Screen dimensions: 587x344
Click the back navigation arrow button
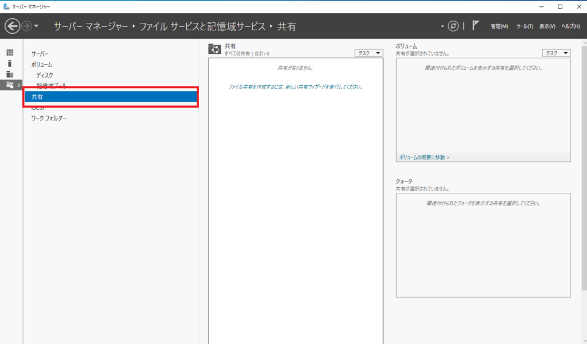[12, 26]
